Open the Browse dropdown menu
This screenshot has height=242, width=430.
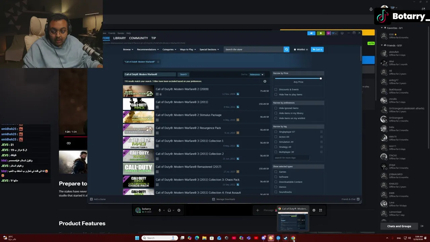128,49
